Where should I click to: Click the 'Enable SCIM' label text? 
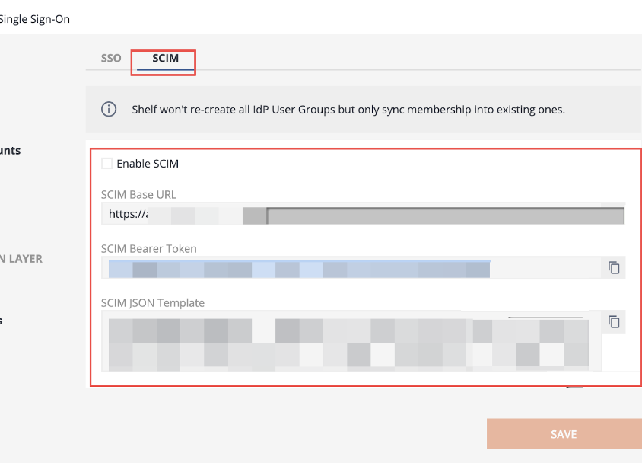(148, 164)
